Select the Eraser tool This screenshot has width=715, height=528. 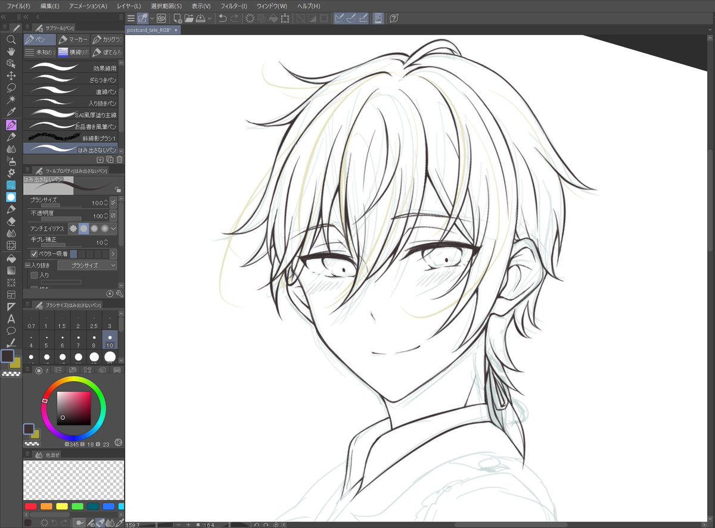coord(11,221)
